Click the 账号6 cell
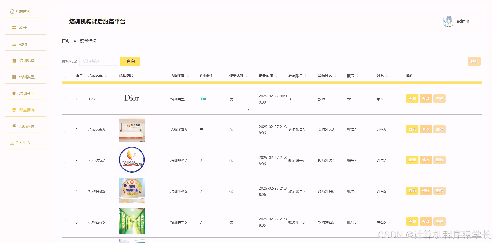492x243 pixels. (352, 191)
